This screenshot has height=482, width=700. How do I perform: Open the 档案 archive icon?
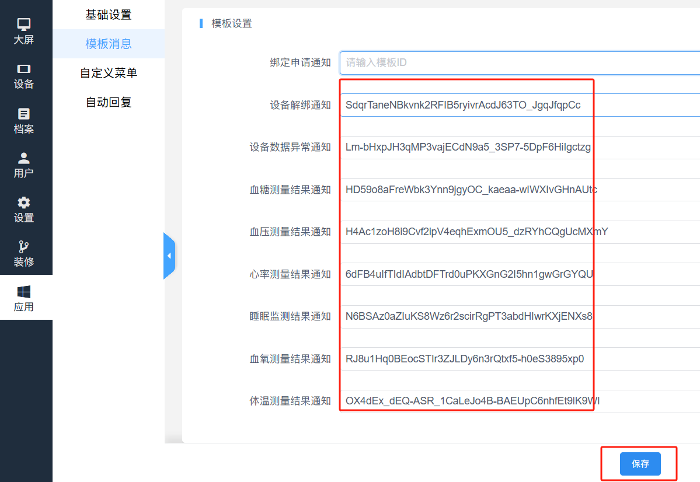click(x=24, y=114)
